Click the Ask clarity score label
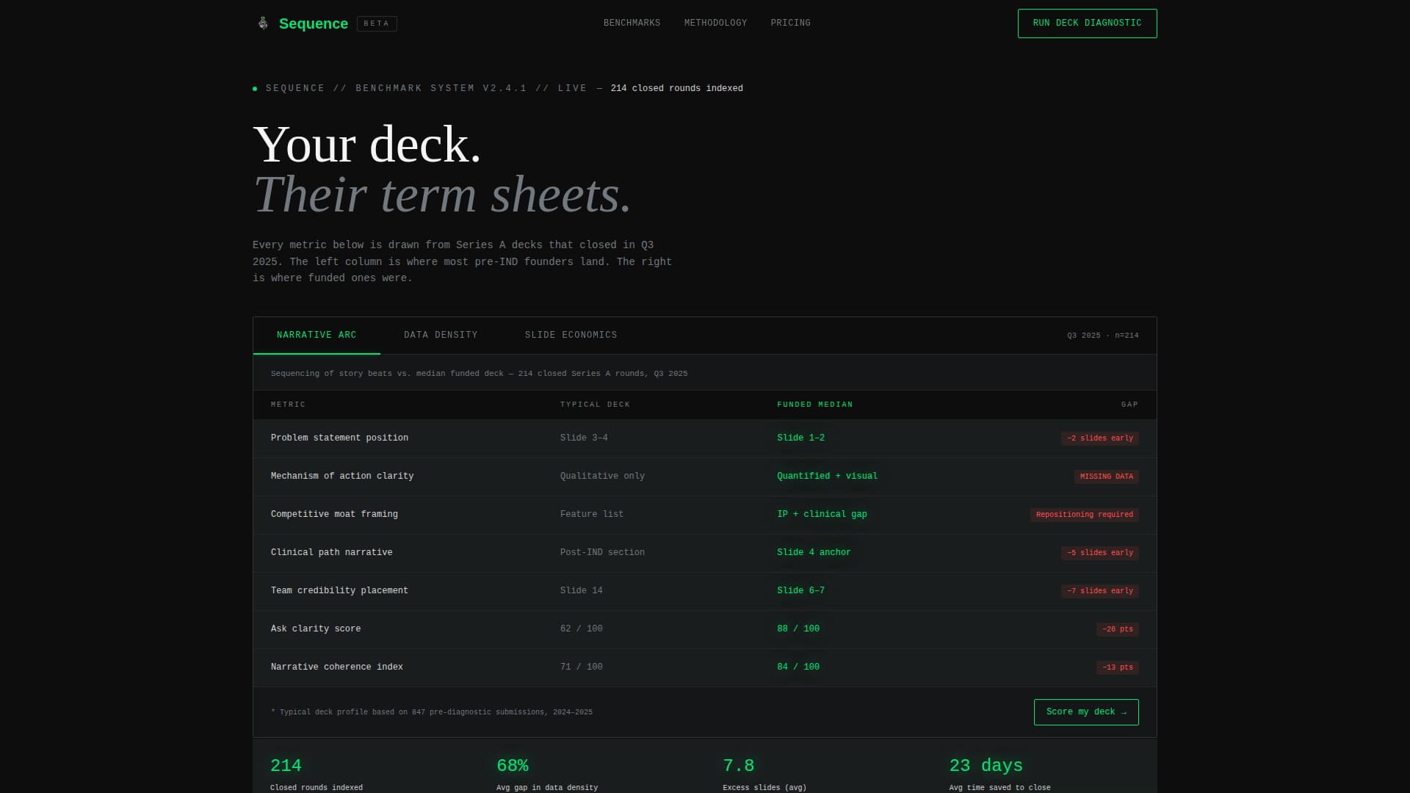This screenshot has width=1410, height=793. 316,629
